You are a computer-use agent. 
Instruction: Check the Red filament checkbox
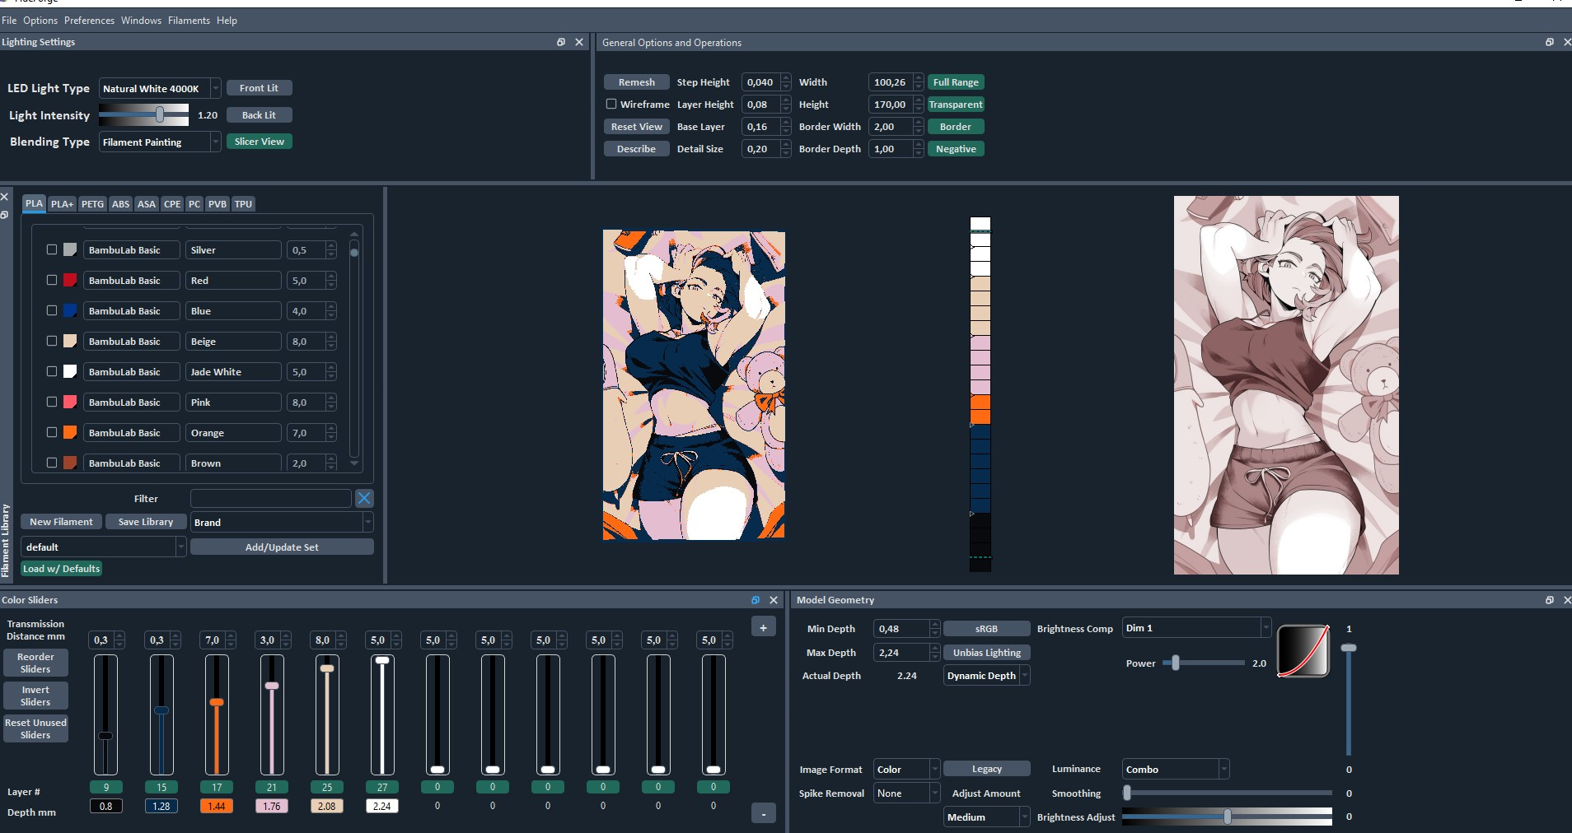pos(52,280)
